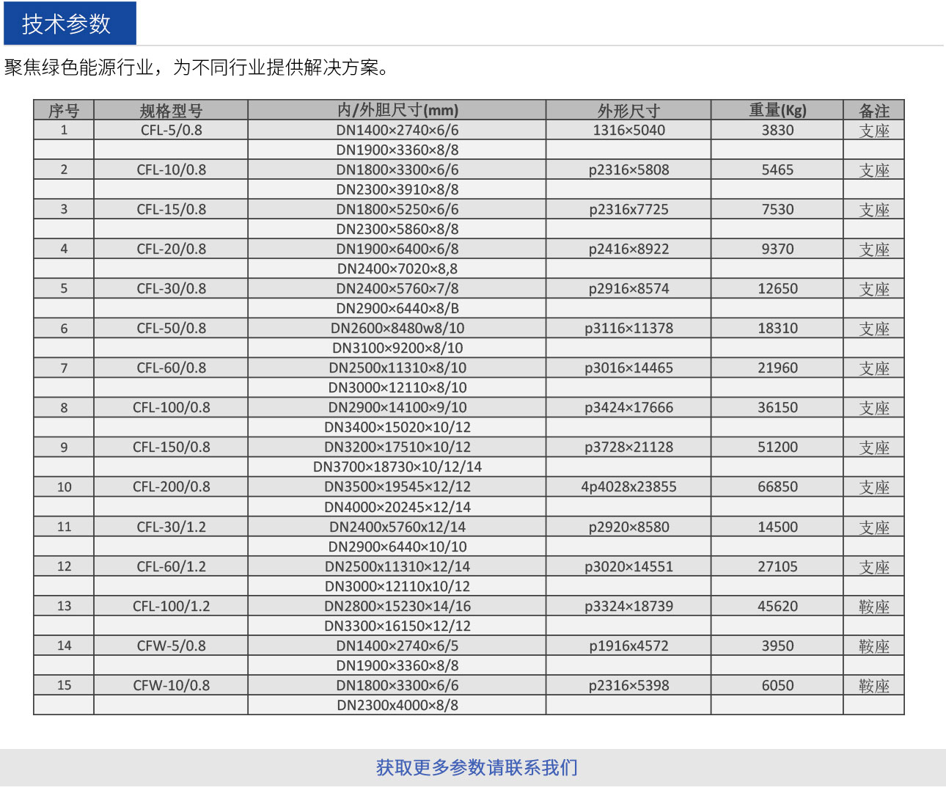Image resolution: width=946 pixels, height=804 pixels.
Task: Select the dimension cell DN3700×18730×10/12/14
Action: click(x=397, y=467)
